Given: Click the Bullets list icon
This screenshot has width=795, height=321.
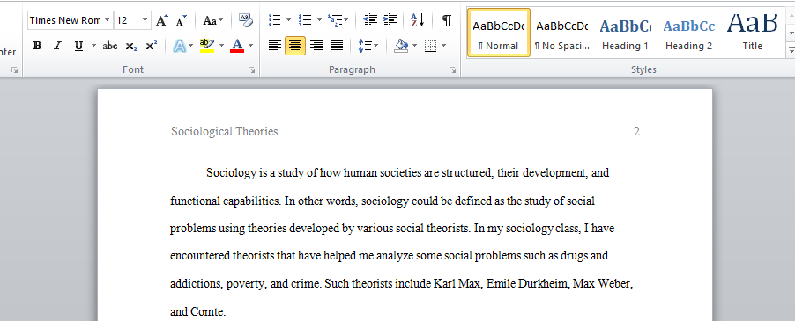Looking at the screenshot, I should tap(275, 20).
